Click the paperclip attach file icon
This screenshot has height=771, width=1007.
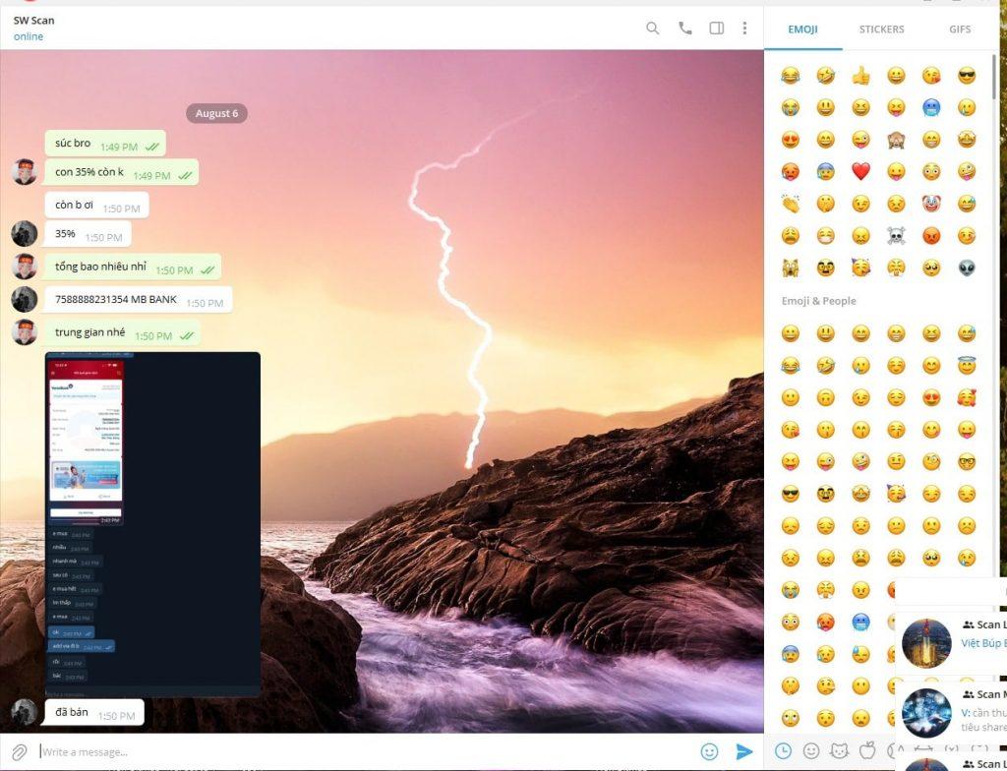click(x=19, y=752)
